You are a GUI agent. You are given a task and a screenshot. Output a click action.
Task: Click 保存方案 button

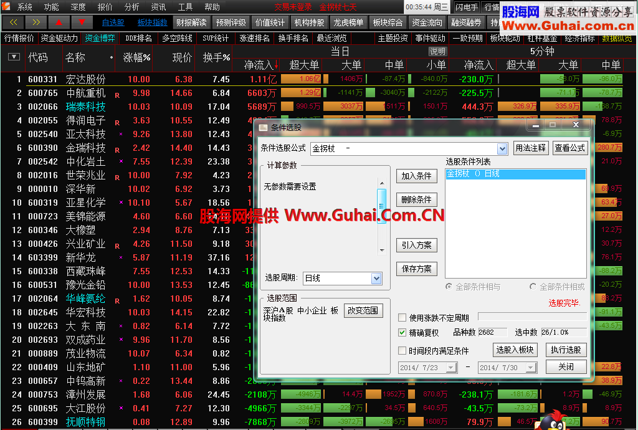(417, 269)
